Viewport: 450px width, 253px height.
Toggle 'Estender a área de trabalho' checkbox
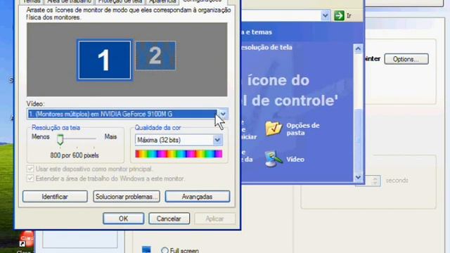tap(30, 179)
